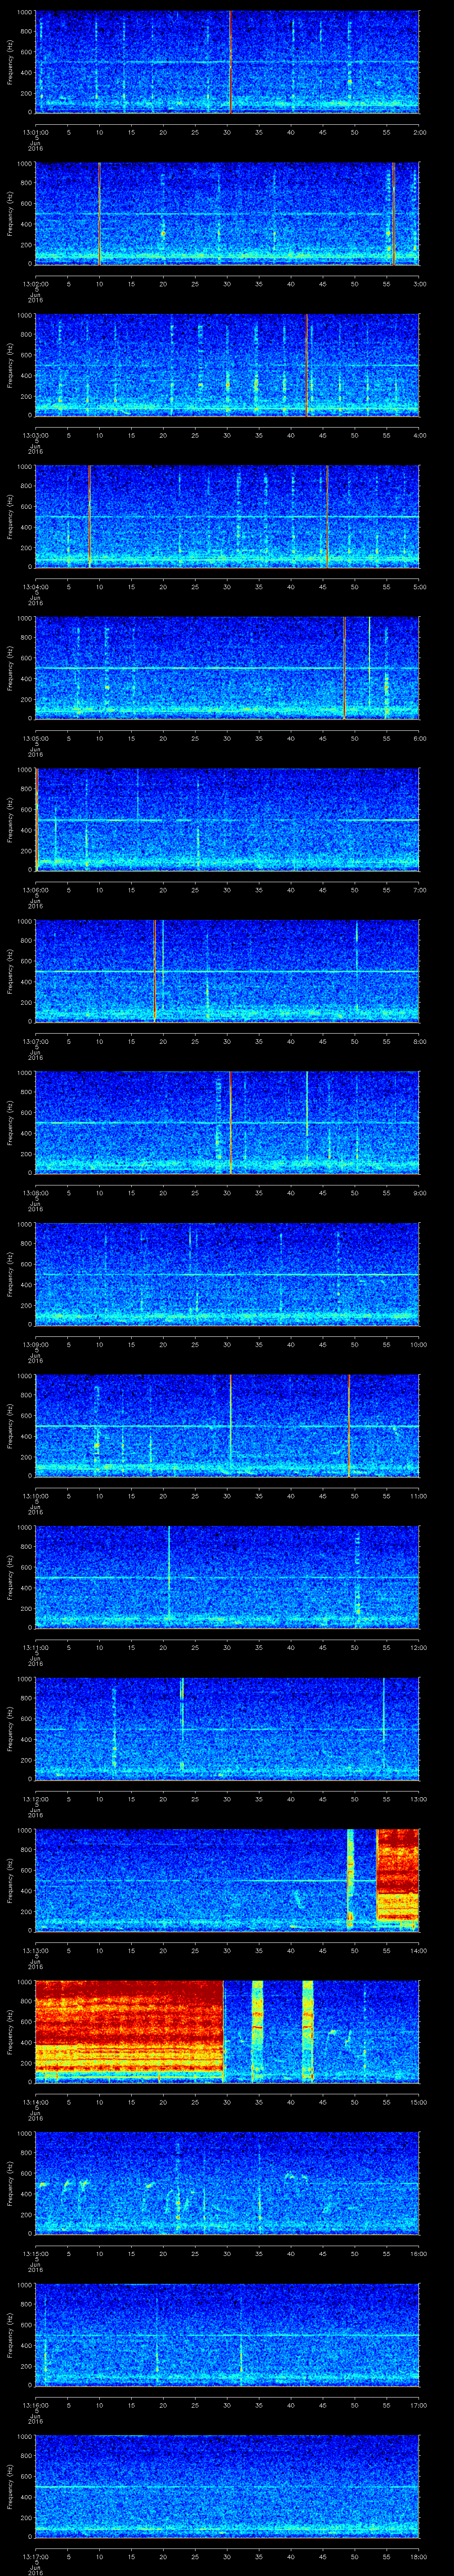
Task: Click the "8:00" end time label
Action: click(419, 1041)
